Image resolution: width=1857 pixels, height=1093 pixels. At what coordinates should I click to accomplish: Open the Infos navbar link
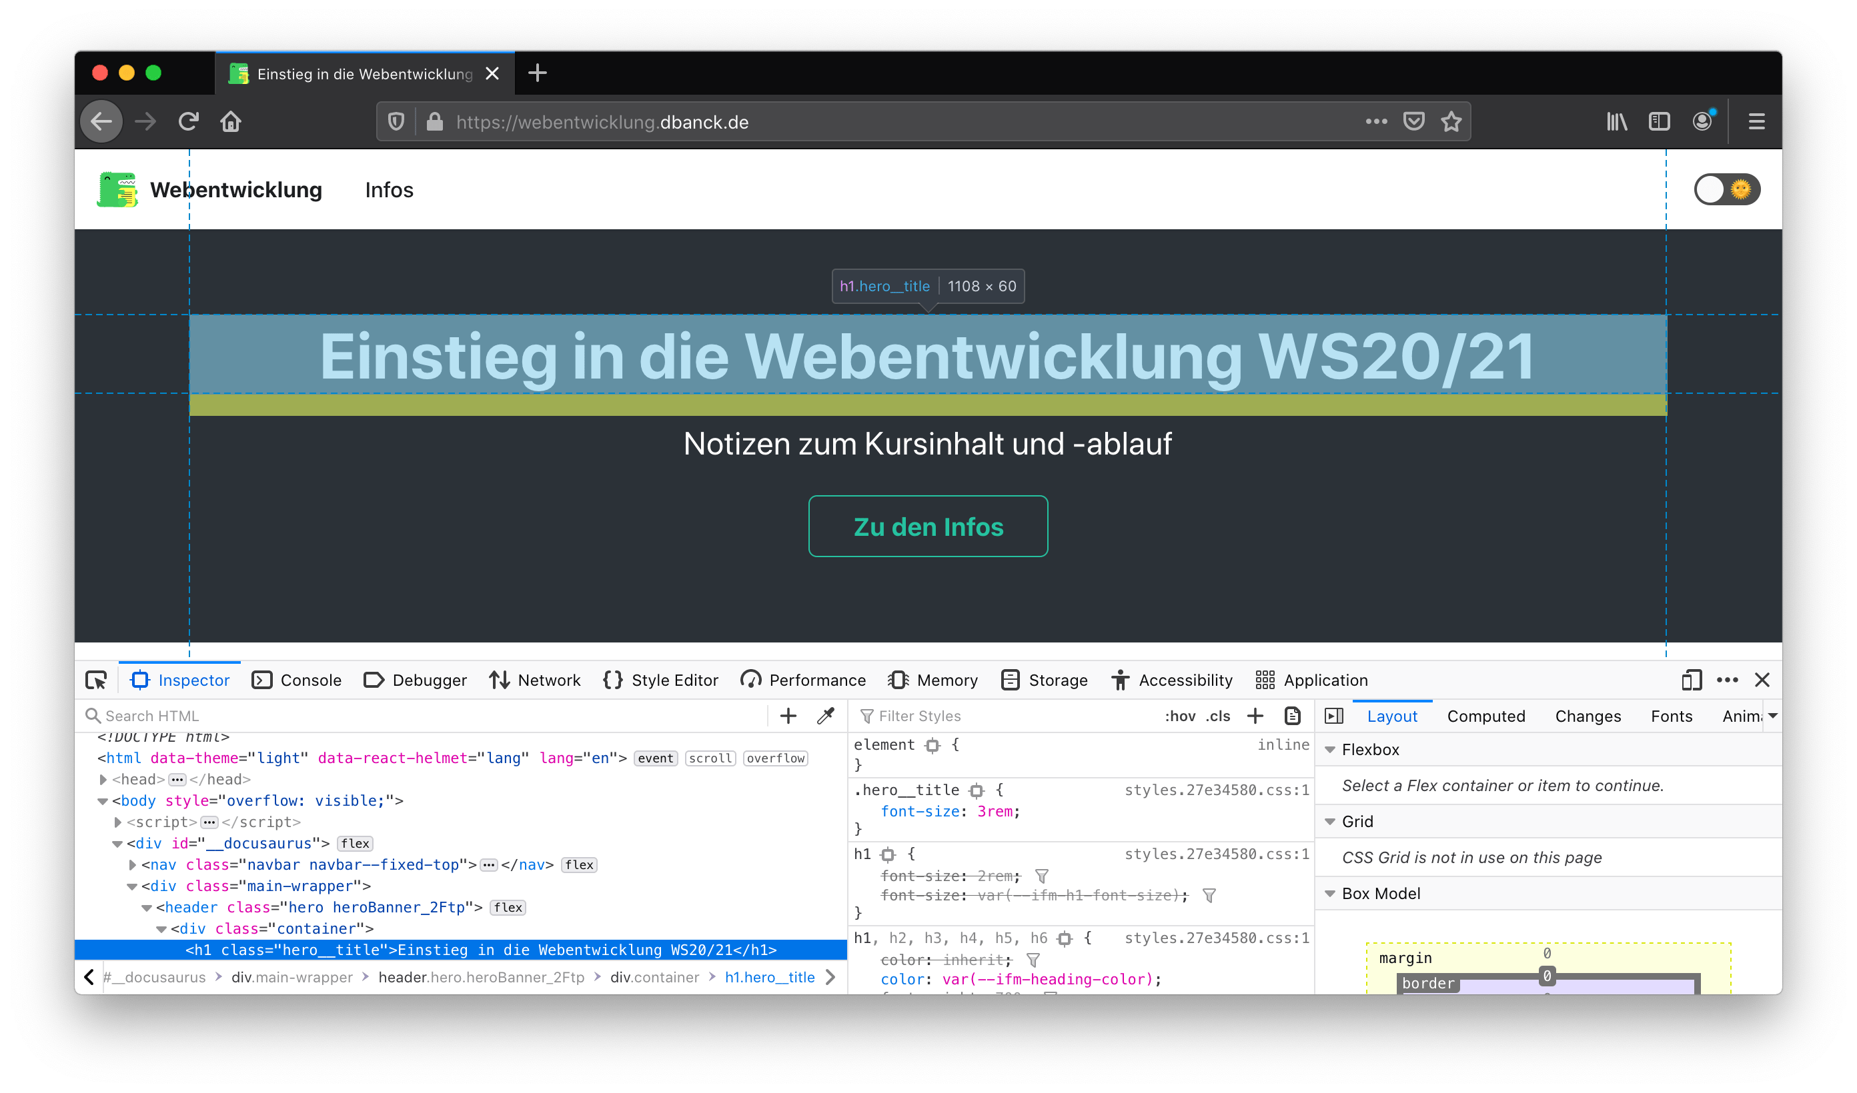pos(389,190)
